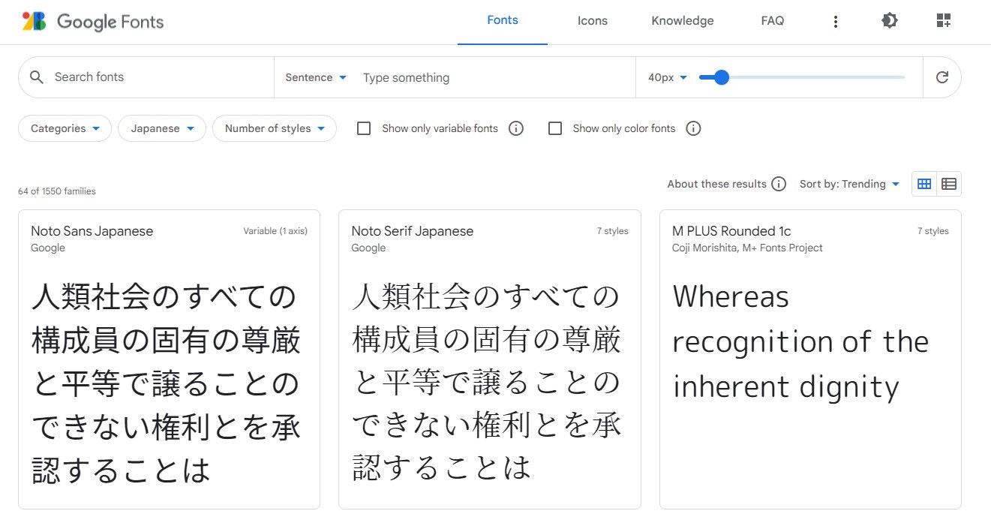This screenshot has width=991, height=520.
Task: Open the selected families panel icon
Action: coord(944,21)
